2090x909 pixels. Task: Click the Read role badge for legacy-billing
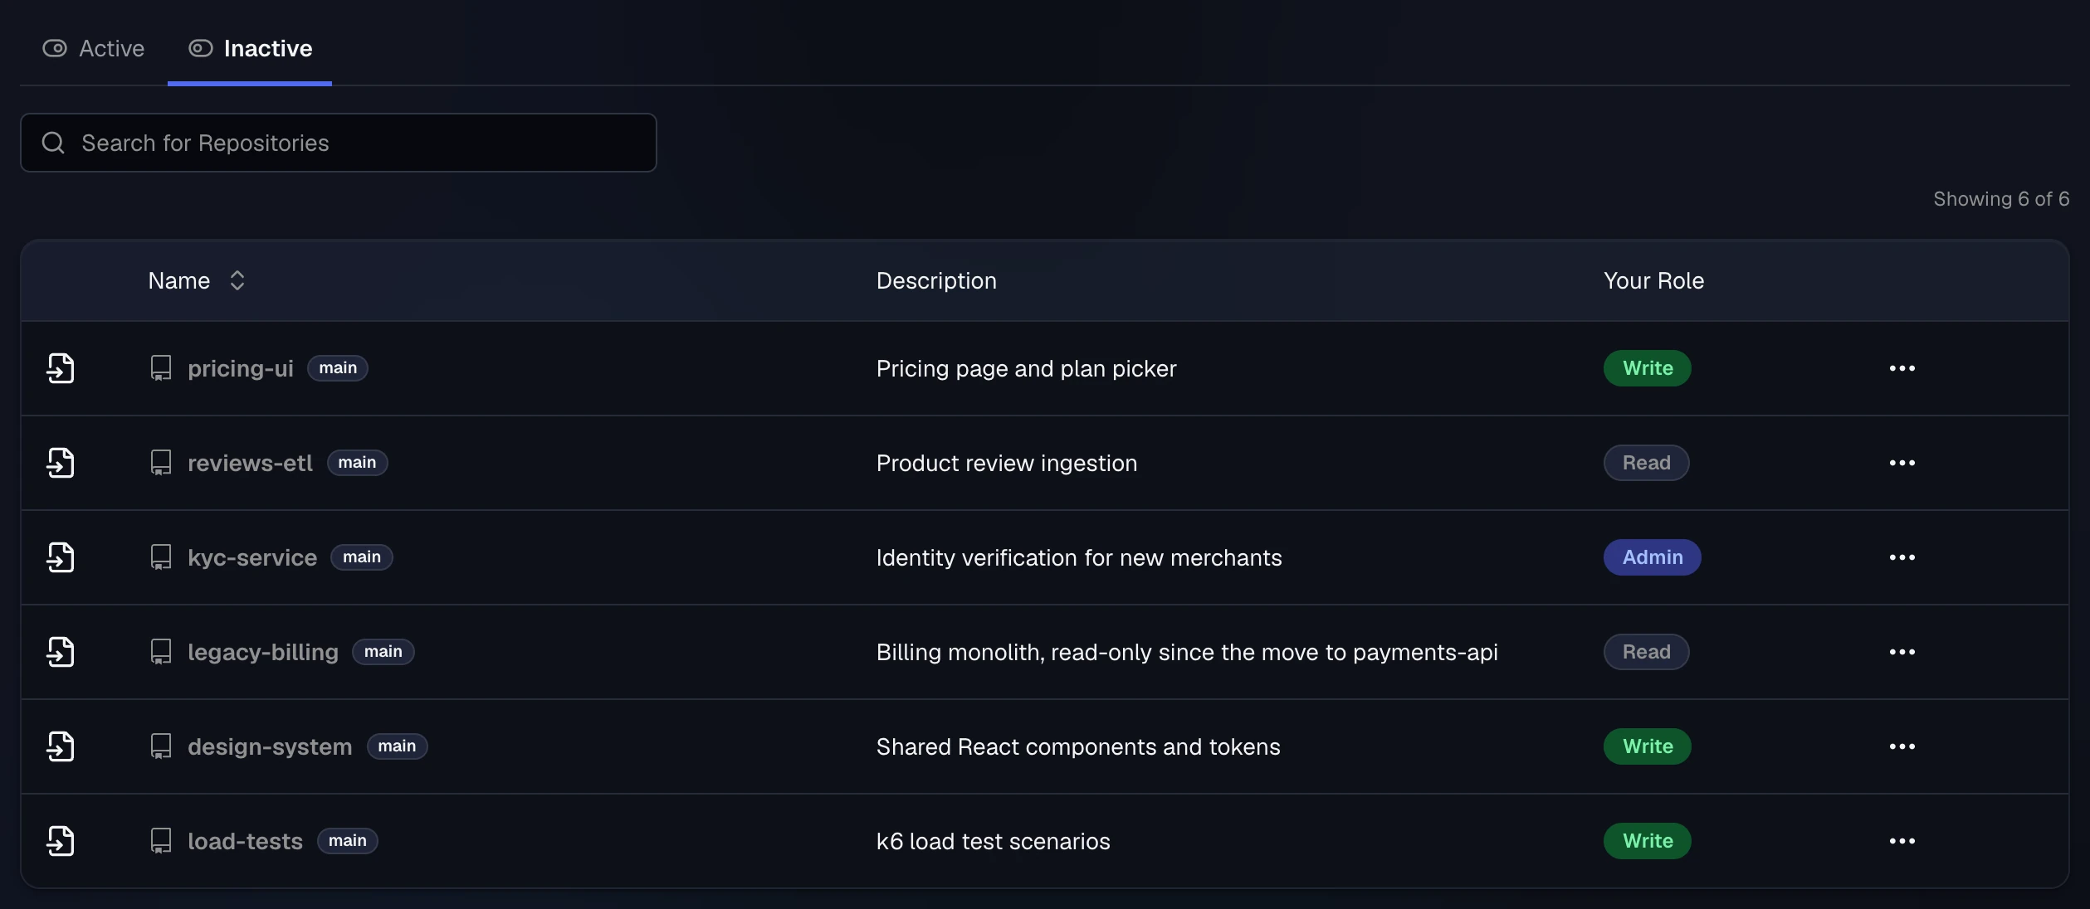(1647, 652)
